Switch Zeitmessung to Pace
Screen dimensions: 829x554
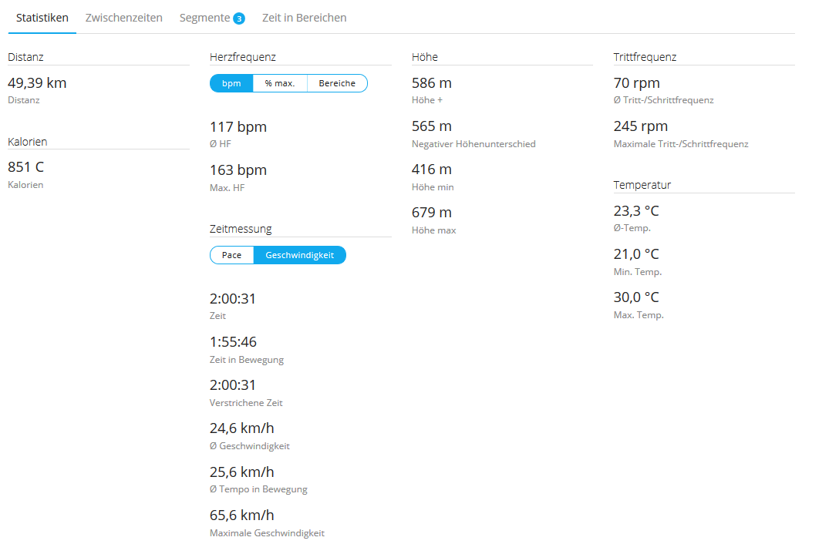click(x=231, y=255)
